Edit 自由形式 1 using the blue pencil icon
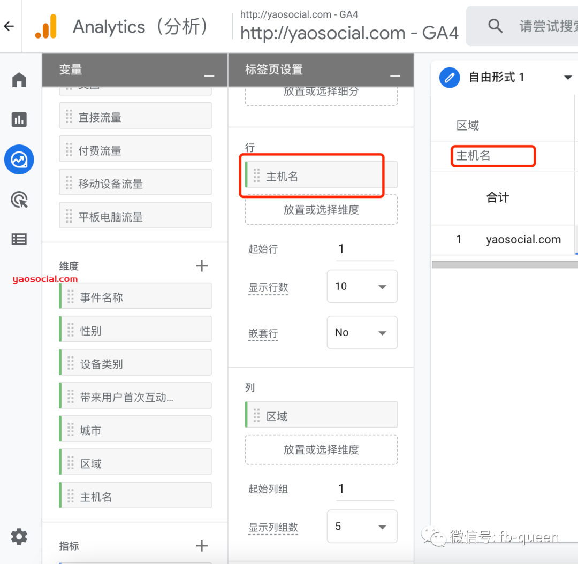Image resolution: width=578 pixels, height=564 pixels. (x=450, y=78)
